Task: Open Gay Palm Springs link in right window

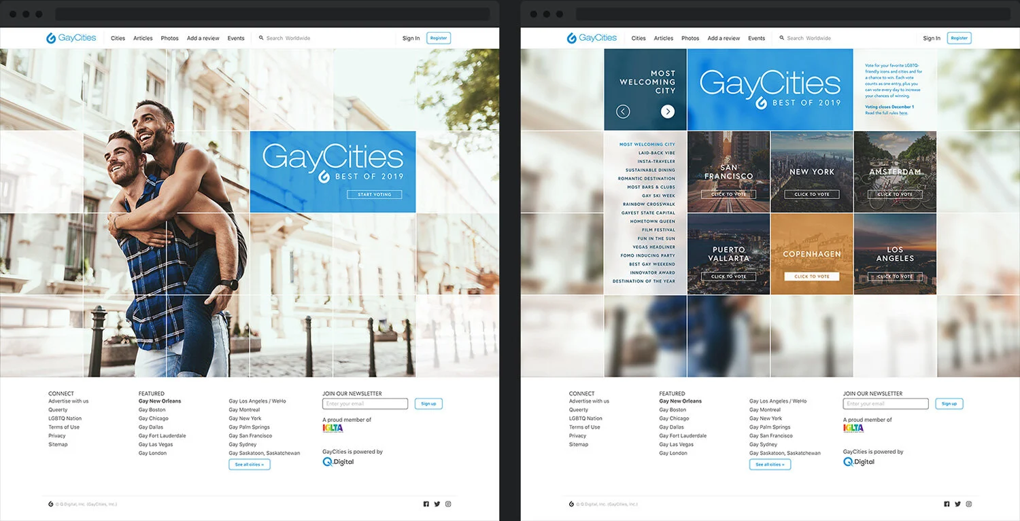Action: [770, 427]
